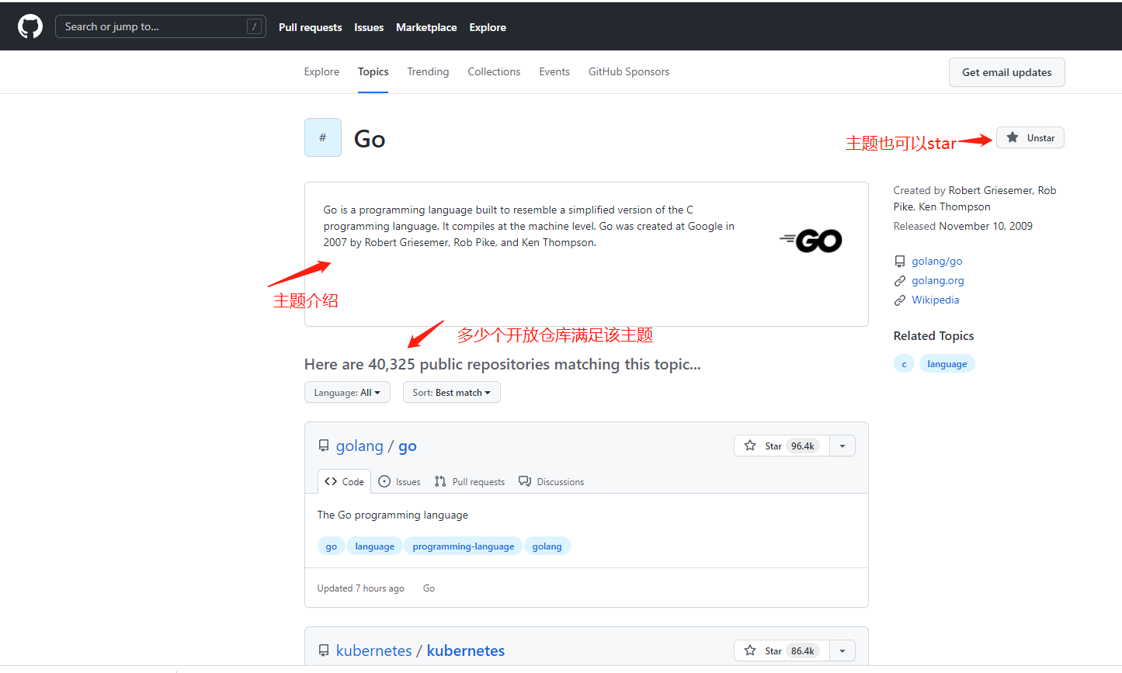Image resolution: width=1122 pixels, height=673 pixels.
Task: Open the Collections tab
Action: click(494, 71)
